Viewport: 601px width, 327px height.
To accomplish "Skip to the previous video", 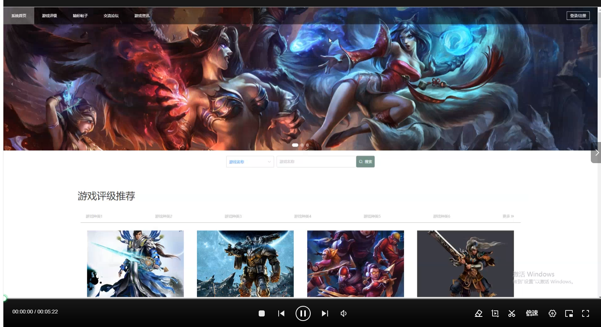I will click(x=281, y=313).
